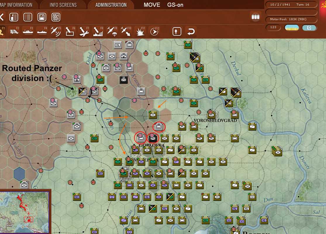Viewport: 326px width, 234px height.
Task: Click the undo move arrow icon
Action: point(191,31)
